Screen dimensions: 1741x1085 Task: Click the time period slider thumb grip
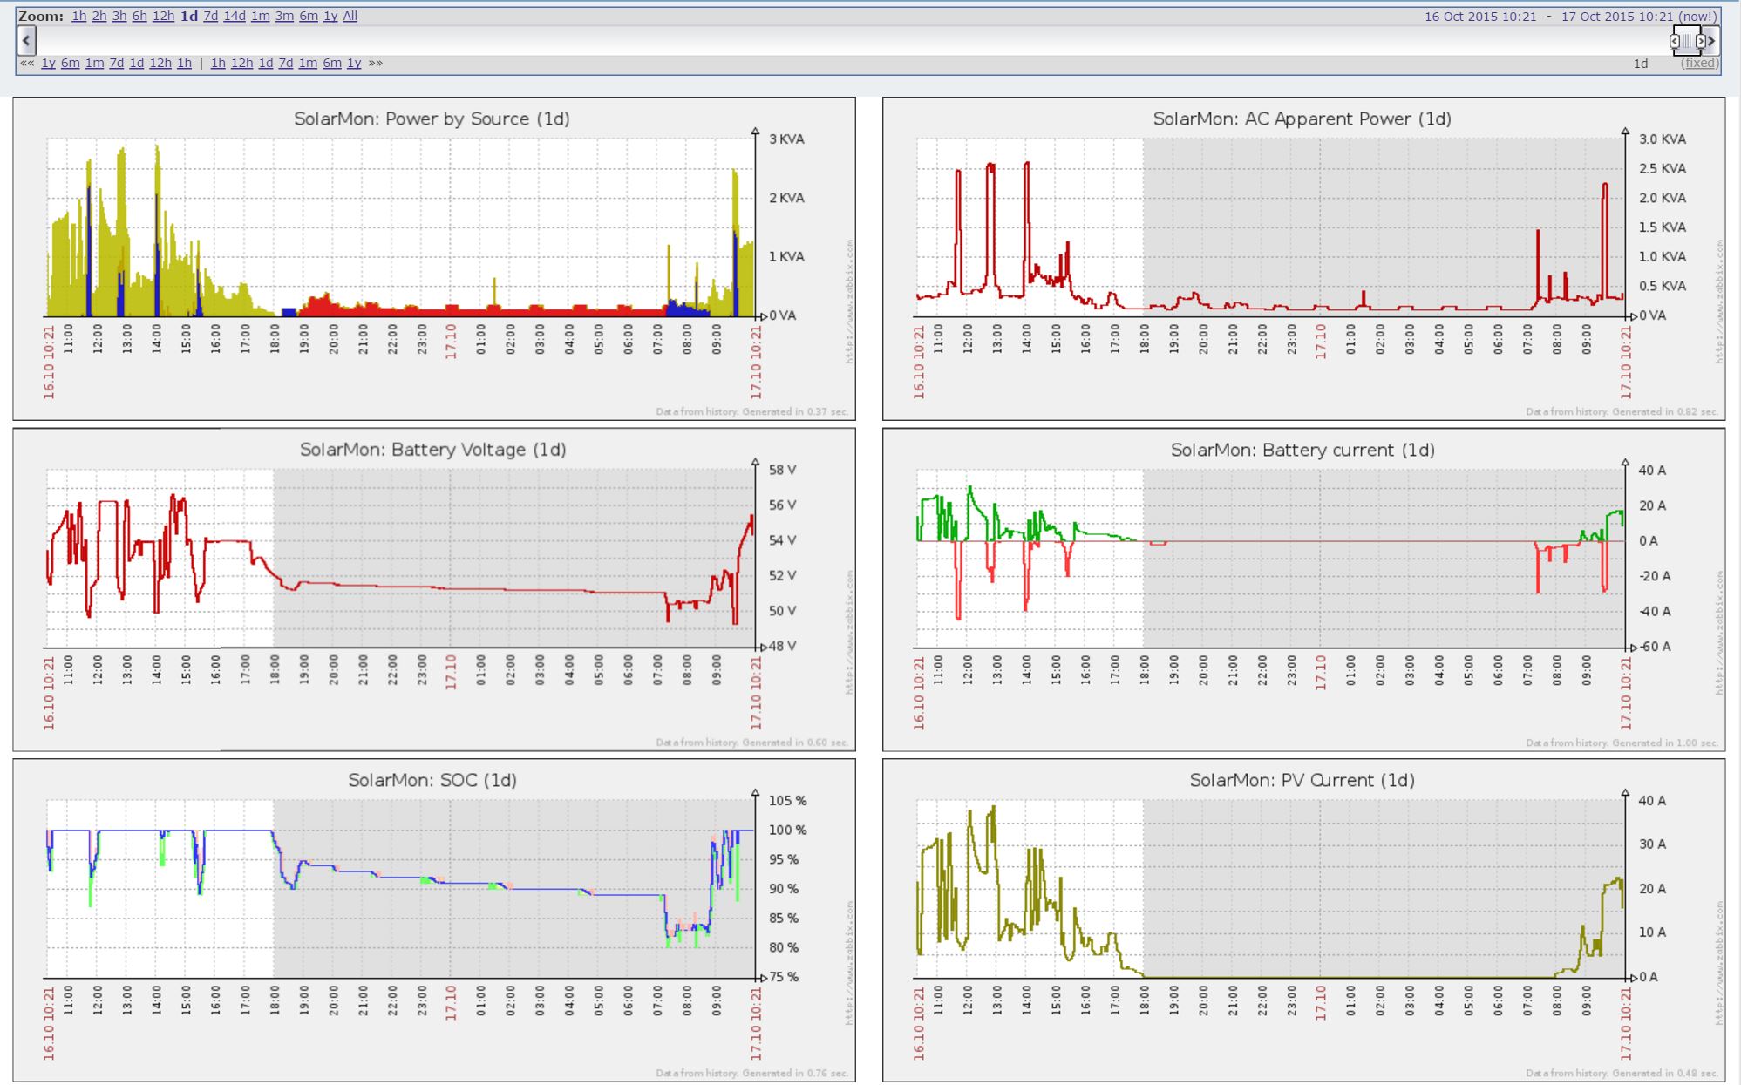point(1688,41)
